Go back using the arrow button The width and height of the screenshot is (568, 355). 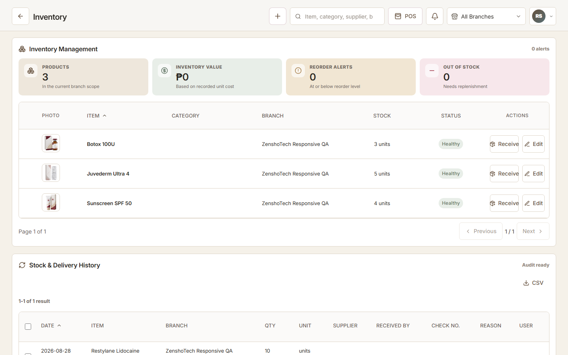(21, 16)
